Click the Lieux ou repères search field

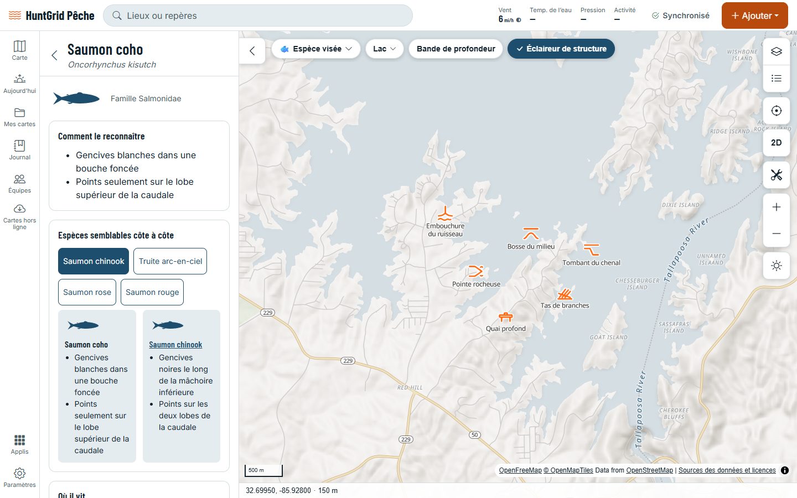point(258,15)
